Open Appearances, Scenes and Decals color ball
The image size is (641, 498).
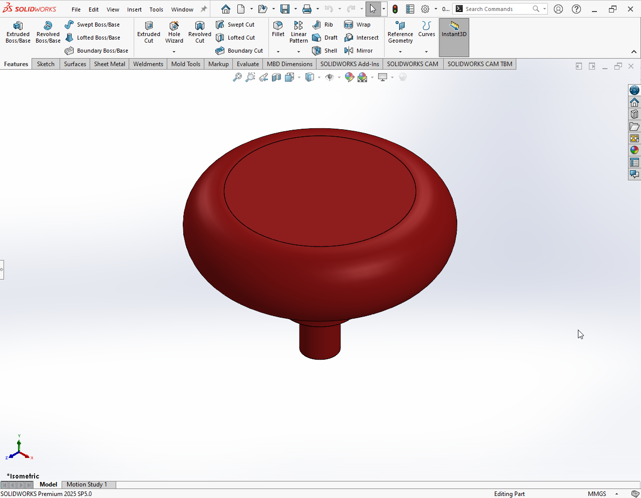634,150
